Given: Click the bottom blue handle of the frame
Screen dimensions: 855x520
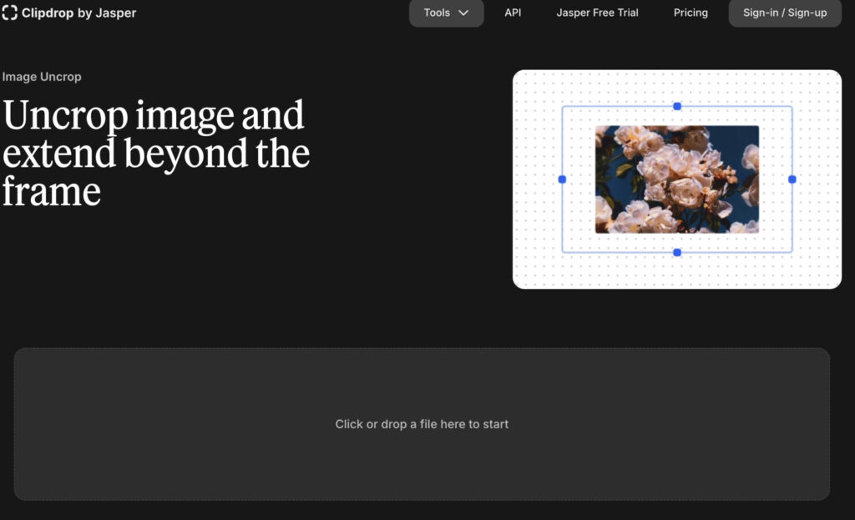Looking at the screenshot, I should click(677, 252).
